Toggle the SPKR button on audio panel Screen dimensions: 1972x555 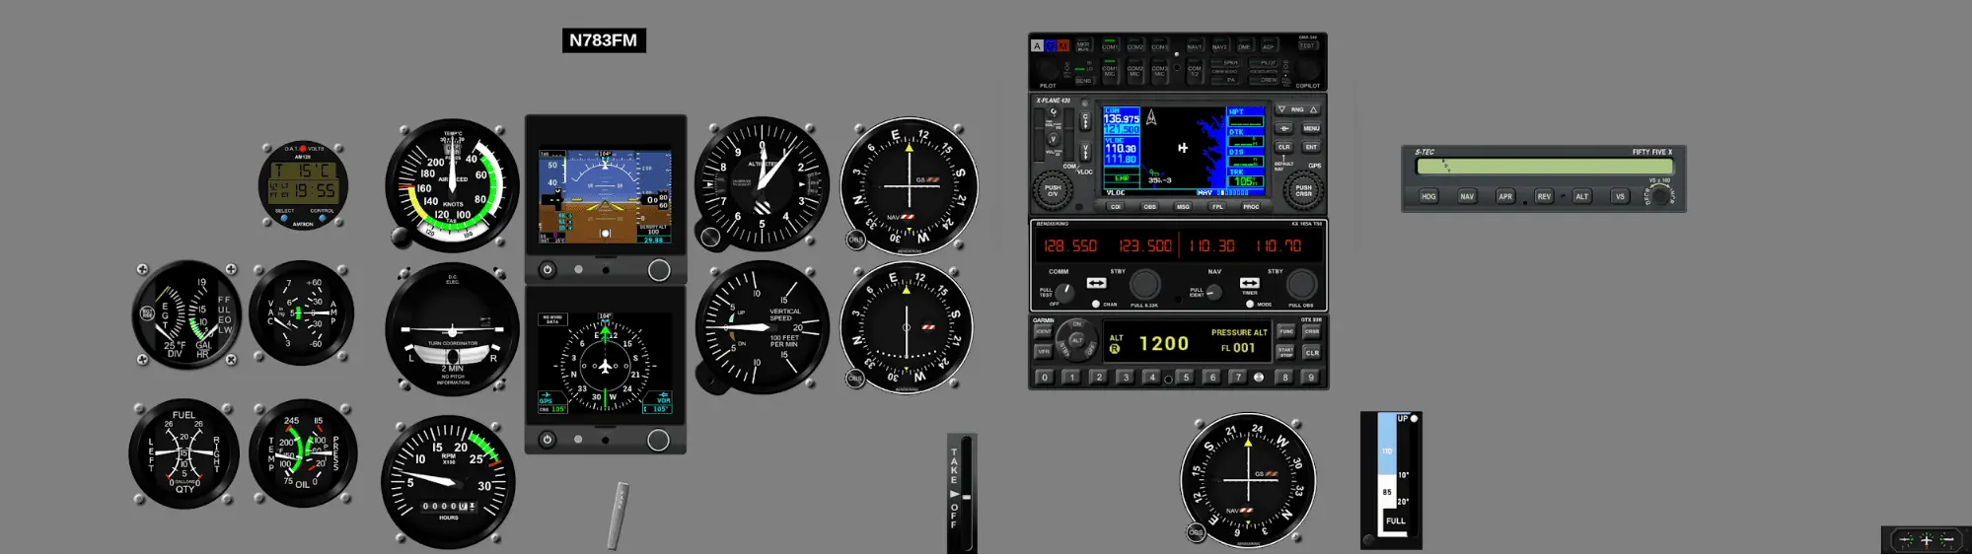1225,62
